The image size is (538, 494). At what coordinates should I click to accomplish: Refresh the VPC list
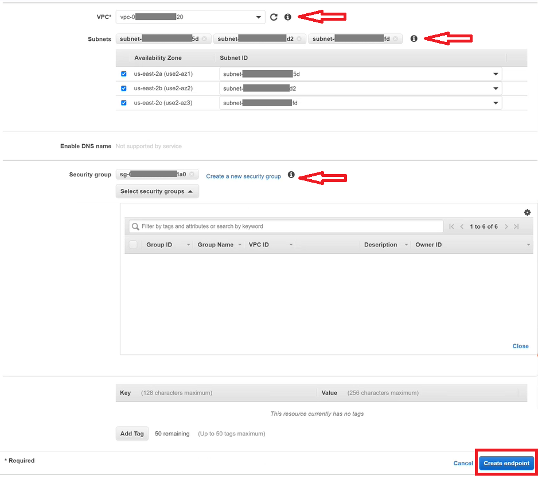coord(274,17)
